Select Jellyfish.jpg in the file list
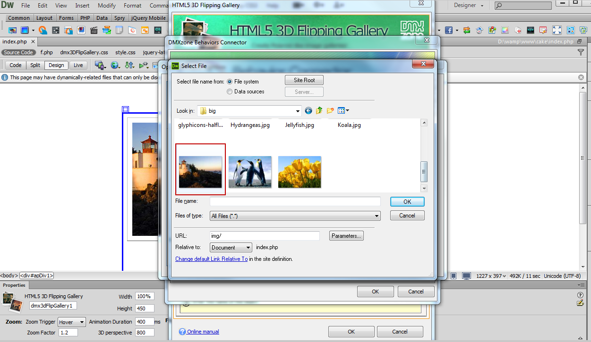Screen dimensions: 591x342 tap(300, 125)
